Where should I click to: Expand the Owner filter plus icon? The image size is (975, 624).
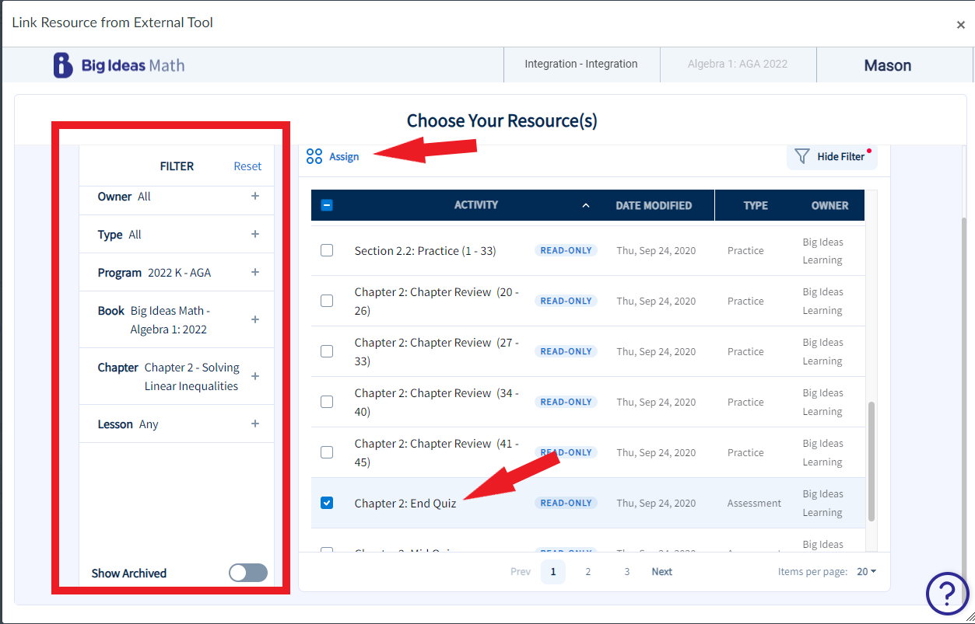pos(254,197)
